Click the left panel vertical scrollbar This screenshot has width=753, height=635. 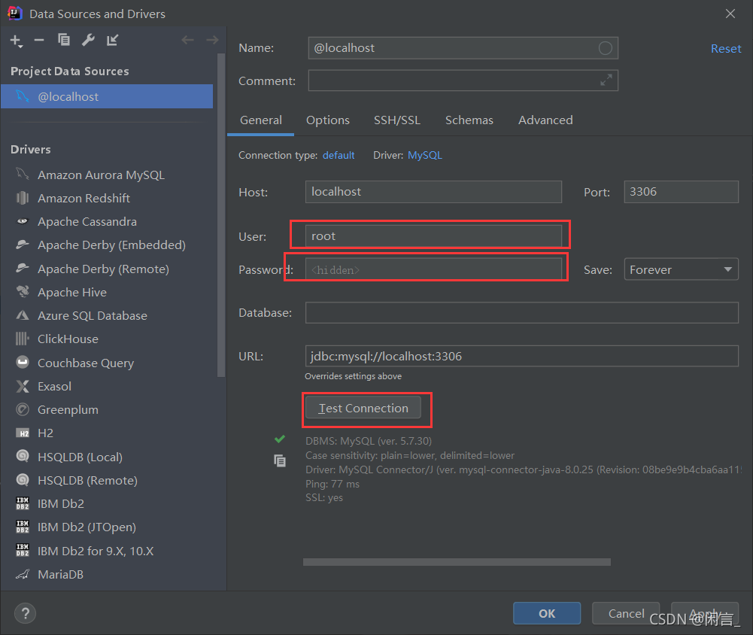[221, 215]
